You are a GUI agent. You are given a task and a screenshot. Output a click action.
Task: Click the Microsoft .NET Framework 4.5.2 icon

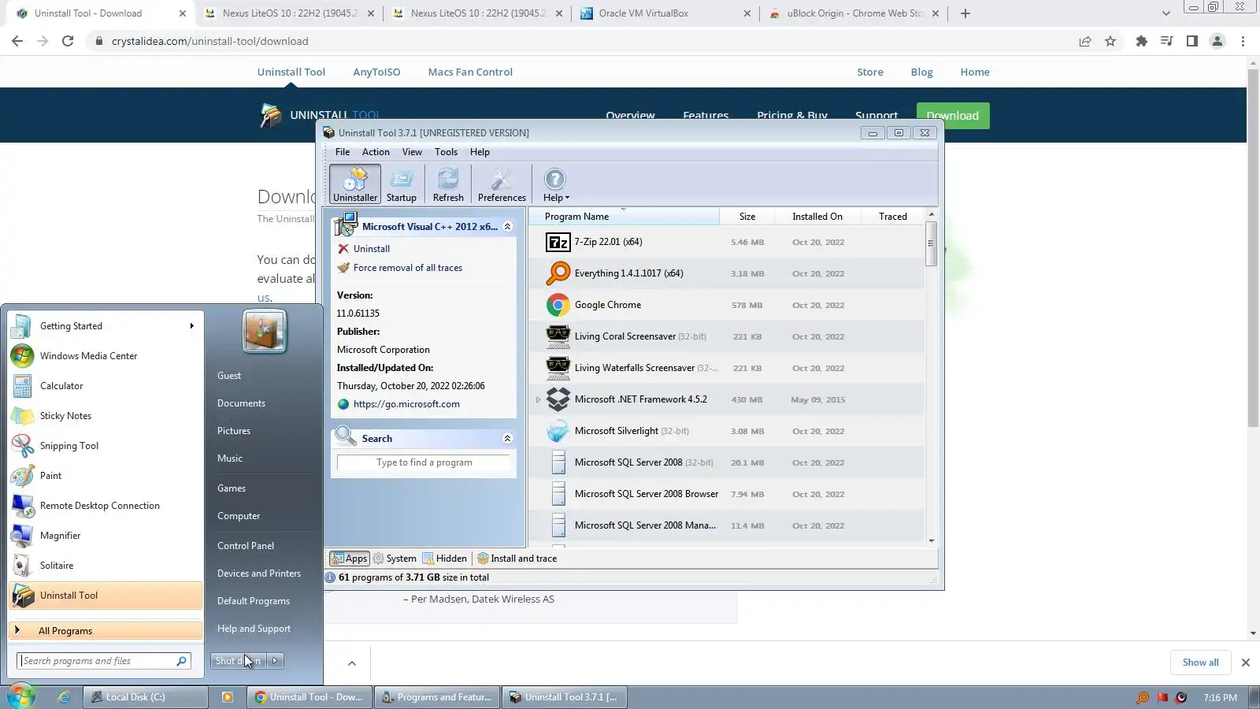click(x=558, y=399)
